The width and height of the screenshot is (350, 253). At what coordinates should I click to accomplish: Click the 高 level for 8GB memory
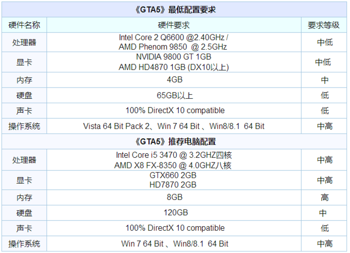(x=324, y=197)
